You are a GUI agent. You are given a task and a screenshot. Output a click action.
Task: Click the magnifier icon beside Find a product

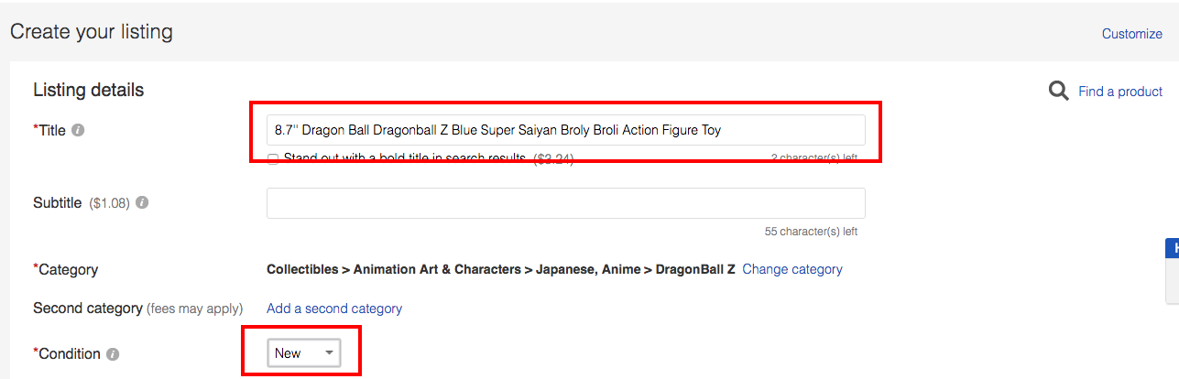point(1058,91)
